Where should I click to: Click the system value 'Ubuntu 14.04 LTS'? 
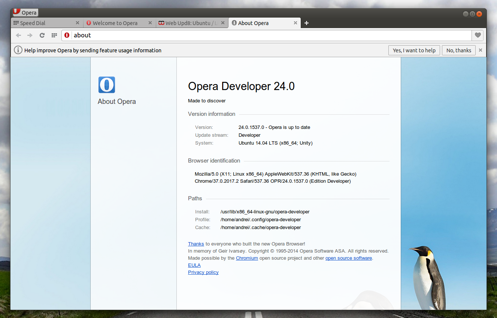point(258,143)
